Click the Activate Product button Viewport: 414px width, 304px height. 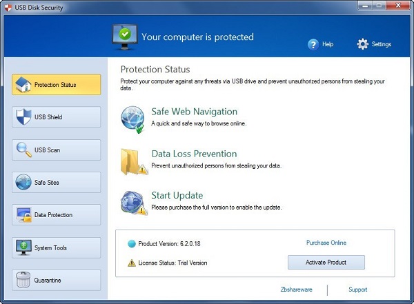coord(326,263)
